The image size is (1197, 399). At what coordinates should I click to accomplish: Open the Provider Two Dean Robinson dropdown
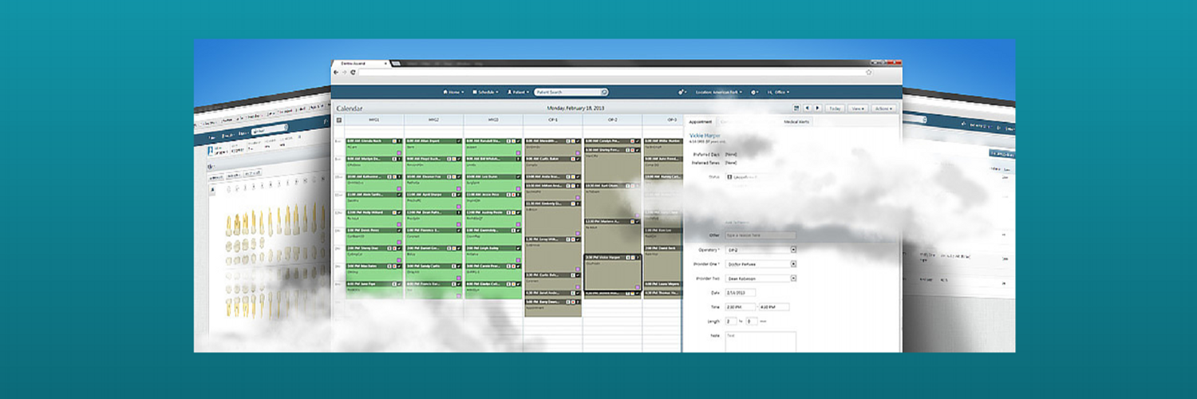761,279
